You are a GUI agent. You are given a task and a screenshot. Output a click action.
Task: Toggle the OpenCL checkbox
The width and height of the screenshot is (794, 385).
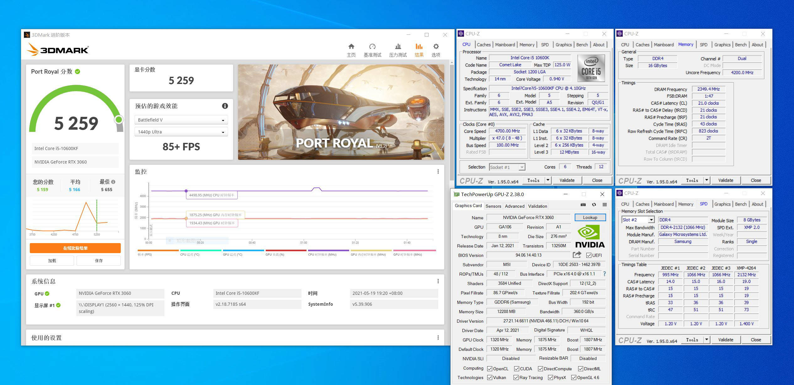pyautogui.click(x=489, y=369)
